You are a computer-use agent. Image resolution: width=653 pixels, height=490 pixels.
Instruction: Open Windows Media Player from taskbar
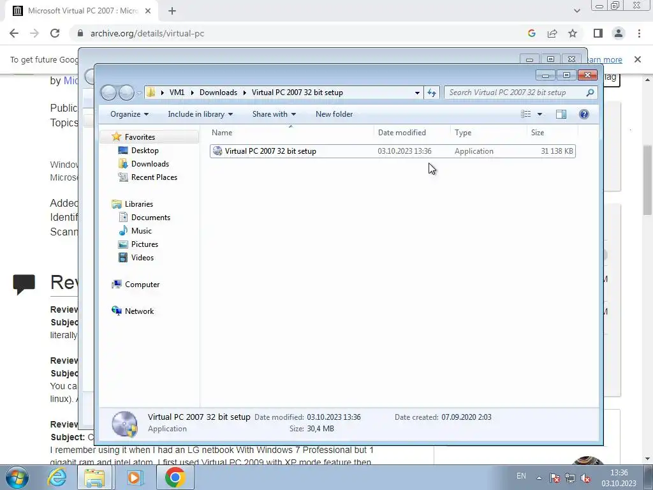click(134, 477)
